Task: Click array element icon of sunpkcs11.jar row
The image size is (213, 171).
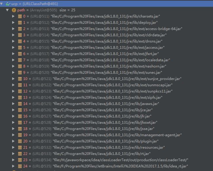Action: (x=20, y=91)
